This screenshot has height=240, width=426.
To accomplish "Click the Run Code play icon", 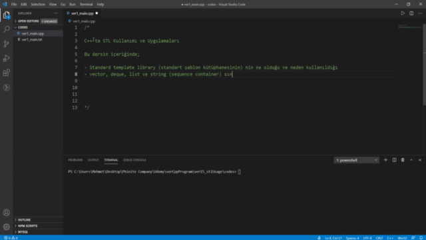I will (x=403, y=13).
